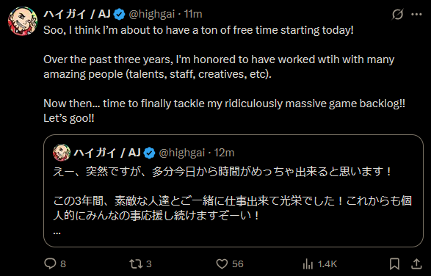The image size is (431, 276).
Task: Open @highgai handle in main tweet
Action: coord(152,14)
